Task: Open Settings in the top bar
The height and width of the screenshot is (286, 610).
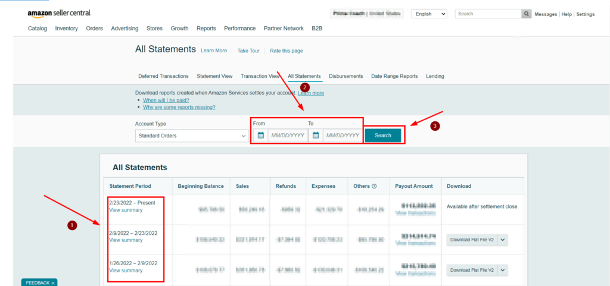Action: click(586, 14)
